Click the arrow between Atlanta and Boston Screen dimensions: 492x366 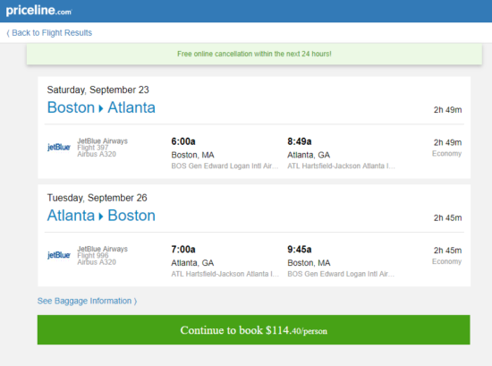click(x=101, y=217)
